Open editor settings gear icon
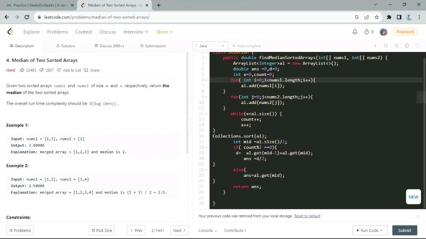Image resolution: width=426 pixels, height=239 pixels. [x=407, y=46]
